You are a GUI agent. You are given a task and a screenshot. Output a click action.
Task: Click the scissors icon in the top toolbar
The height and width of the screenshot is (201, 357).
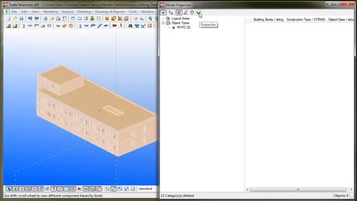point(93,18)
